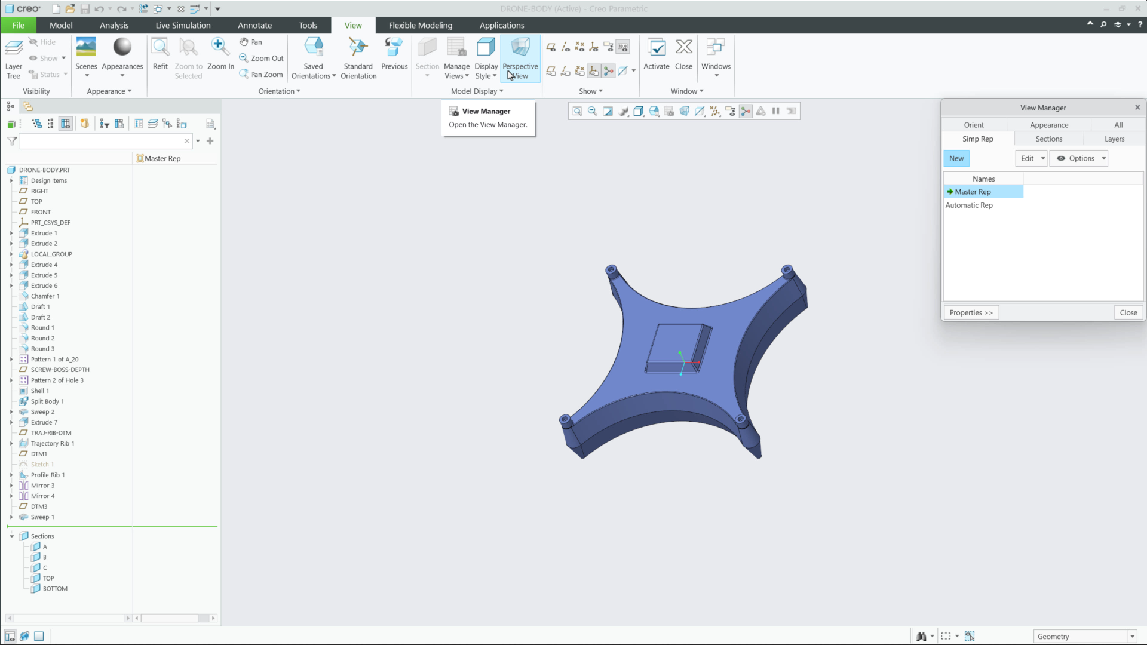1147x645 pixels.
Task: Click Repaint icon in graphics toolbar
Action: pos(608,111)
